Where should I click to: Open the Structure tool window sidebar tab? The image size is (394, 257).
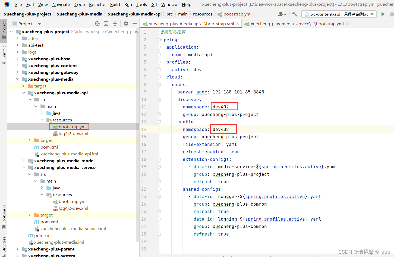[x=4, y=246]
